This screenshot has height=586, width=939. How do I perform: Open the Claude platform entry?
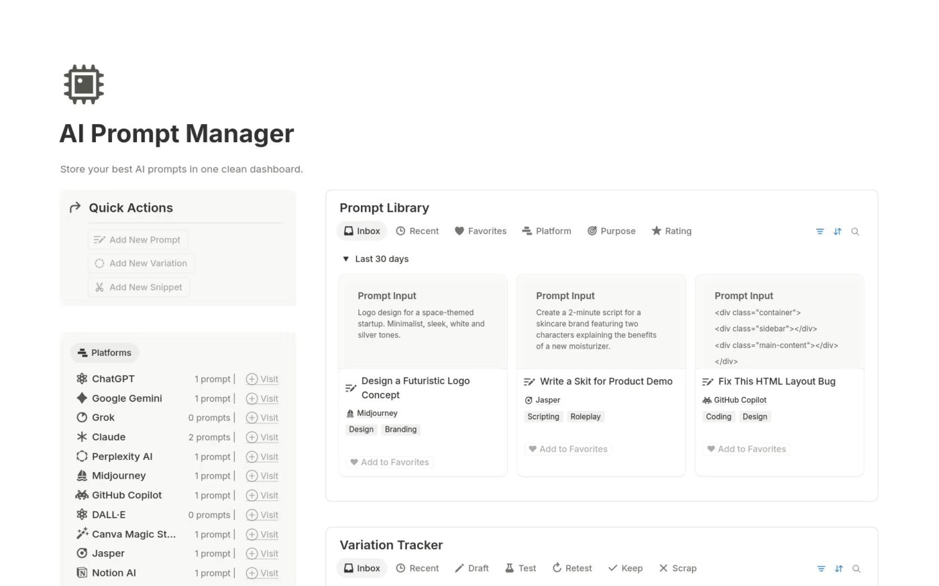click(x=109, y=437)
